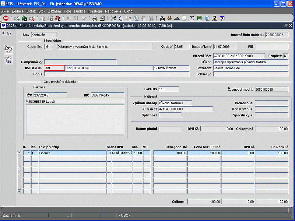
Task: Open the Blok menu
Action: (42, 11)
